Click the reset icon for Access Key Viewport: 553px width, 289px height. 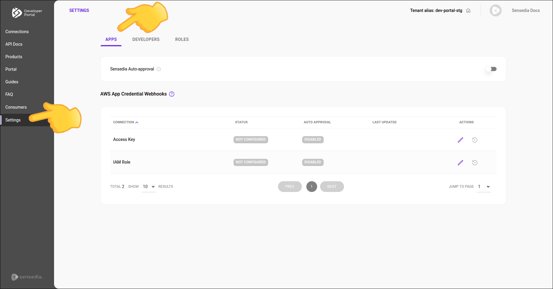tap(474, 140)
